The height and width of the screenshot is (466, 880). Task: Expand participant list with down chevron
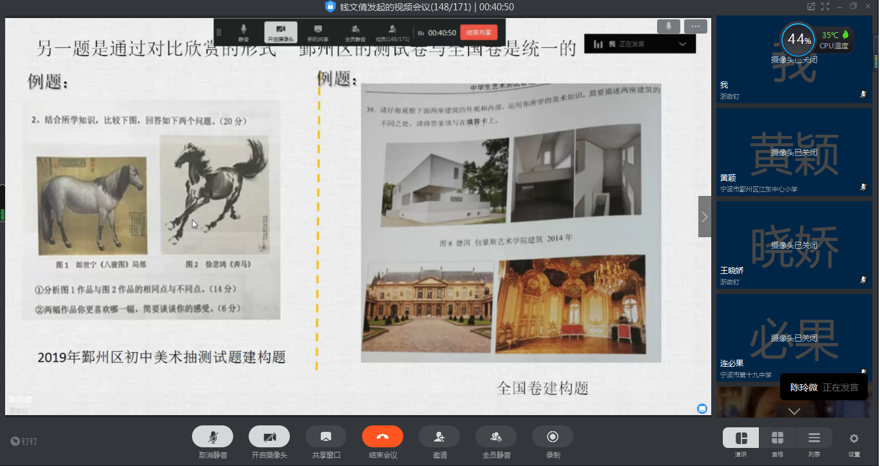[794, 411]
